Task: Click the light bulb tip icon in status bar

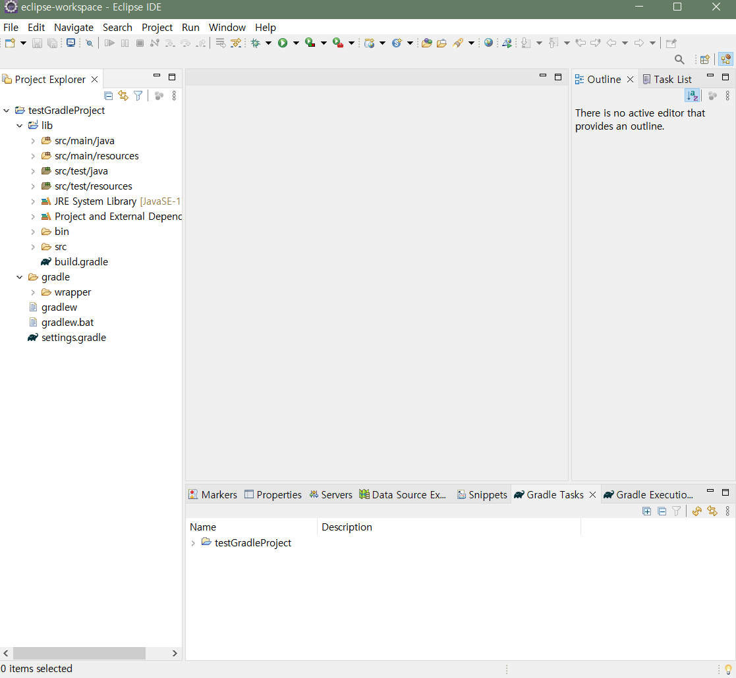Action: (729, 669)
